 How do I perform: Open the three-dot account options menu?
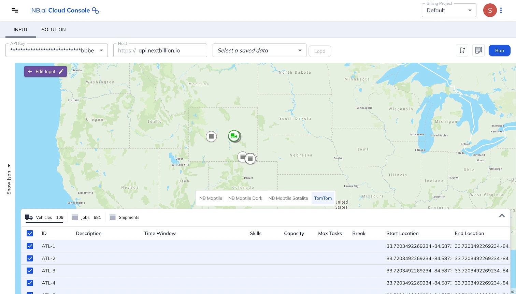click(501, 10)
